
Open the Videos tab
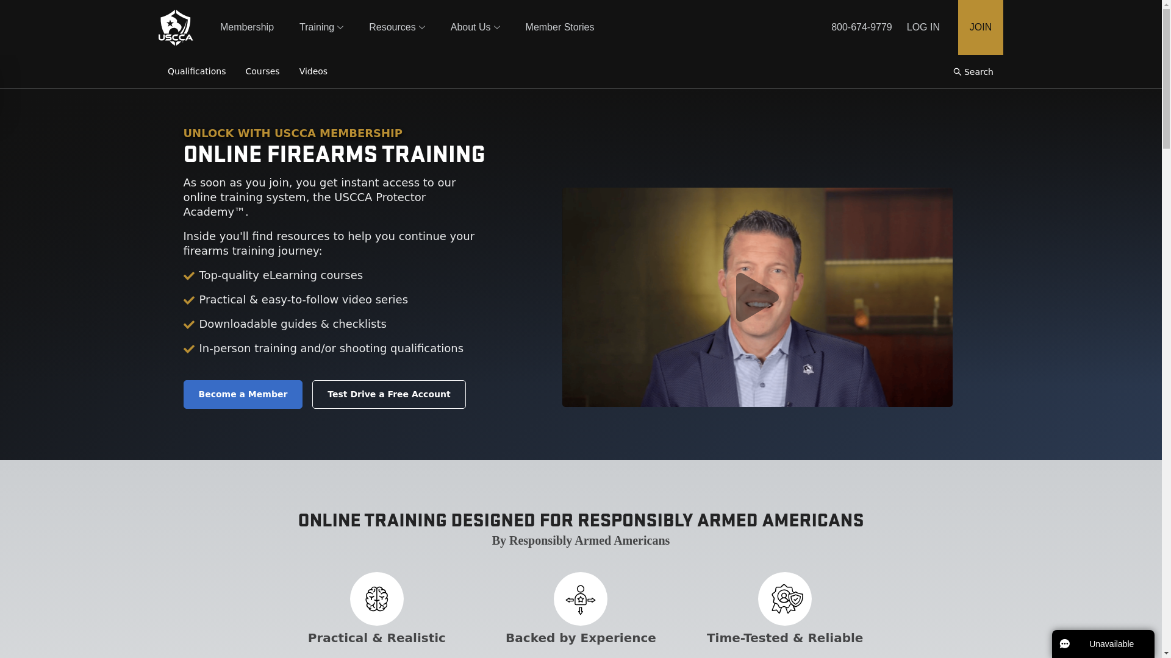tap(313, 71)
